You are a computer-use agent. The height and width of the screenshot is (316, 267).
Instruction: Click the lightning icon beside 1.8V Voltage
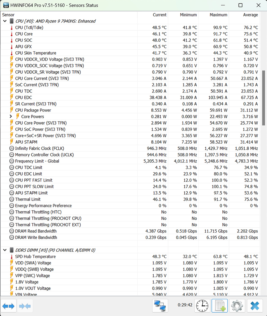tap(11, 282)
